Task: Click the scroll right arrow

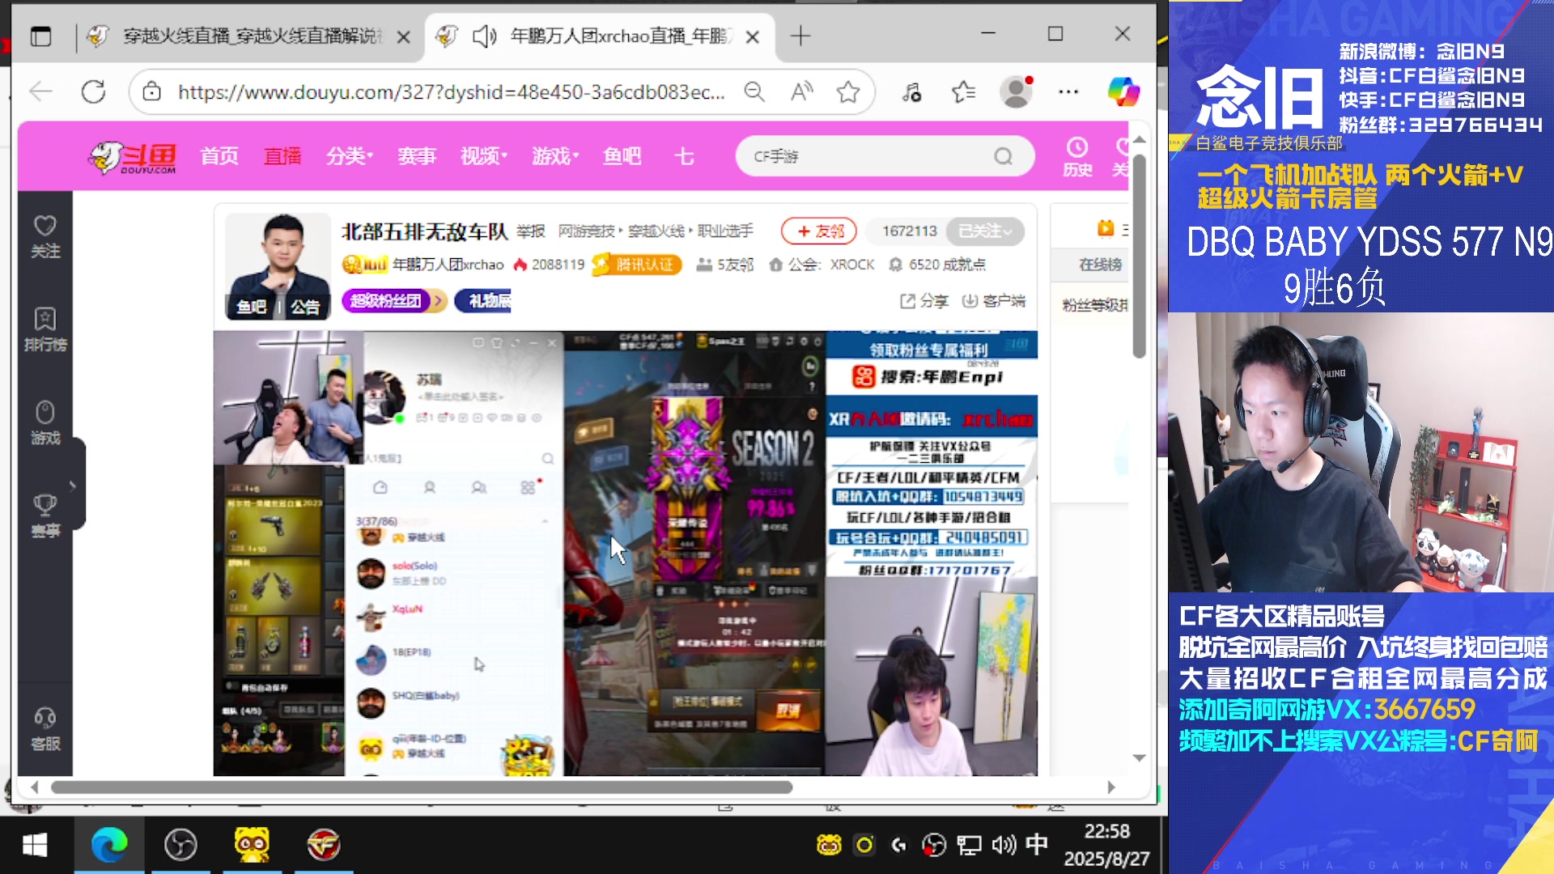Action: [x=1111, y=787]
